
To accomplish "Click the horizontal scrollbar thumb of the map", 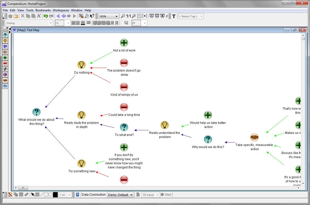I will coord(23,188).
